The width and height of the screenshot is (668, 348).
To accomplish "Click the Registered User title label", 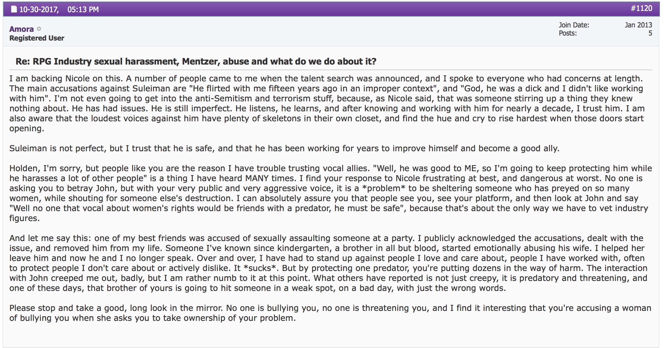I will [37, 38].
